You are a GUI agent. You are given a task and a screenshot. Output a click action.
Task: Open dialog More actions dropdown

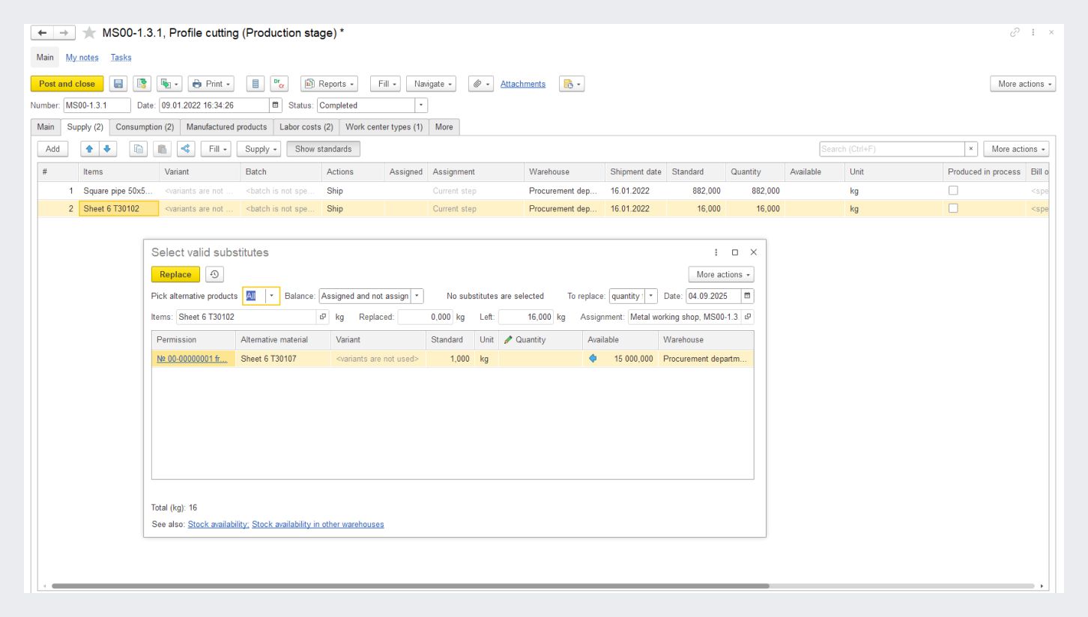[x=721, y=275]
